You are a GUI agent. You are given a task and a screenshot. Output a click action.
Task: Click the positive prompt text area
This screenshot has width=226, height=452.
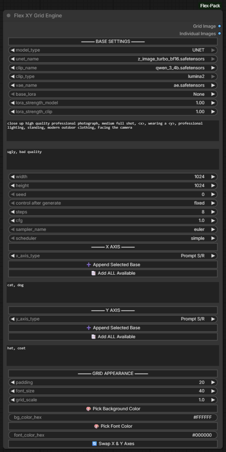tap(113, 131)
